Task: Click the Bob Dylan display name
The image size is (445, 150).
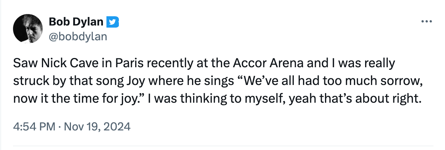Action: 76,22
